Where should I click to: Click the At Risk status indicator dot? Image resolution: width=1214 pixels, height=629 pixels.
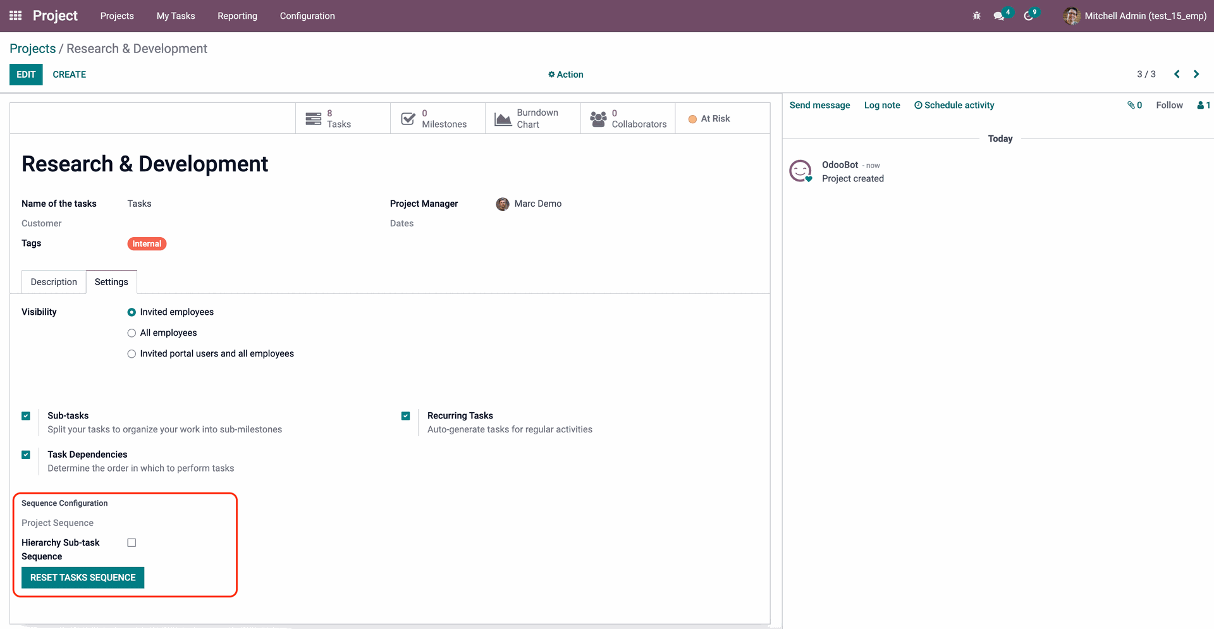[x=693, y=118]
